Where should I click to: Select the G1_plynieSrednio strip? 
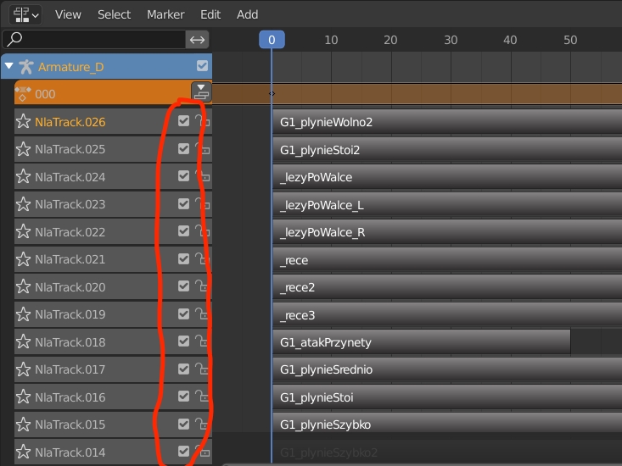pos(447,369)
